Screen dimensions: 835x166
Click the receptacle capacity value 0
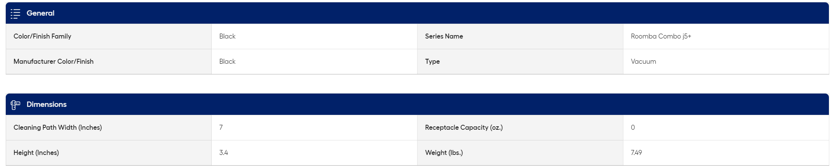pos(633,127)
